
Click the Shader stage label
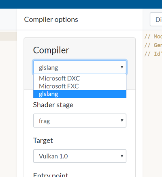tap(53, 105)
